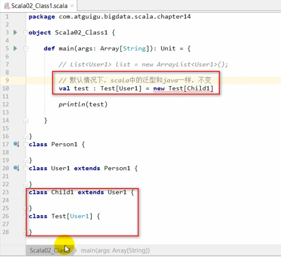Collapse class User1 fold marker
The height and width of the screenshot is (257, 281).
tap(26, 168)
